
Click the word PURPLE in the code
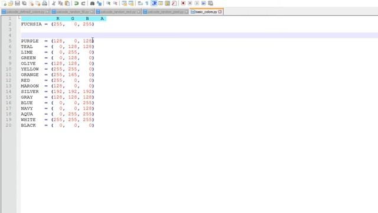pos(30,41)
